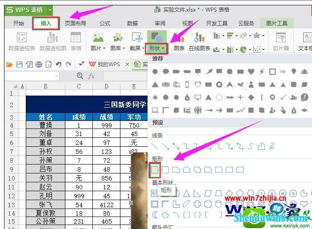312x229 pixels.
Task: Click cell containing 4122
Action: (107, 205)
